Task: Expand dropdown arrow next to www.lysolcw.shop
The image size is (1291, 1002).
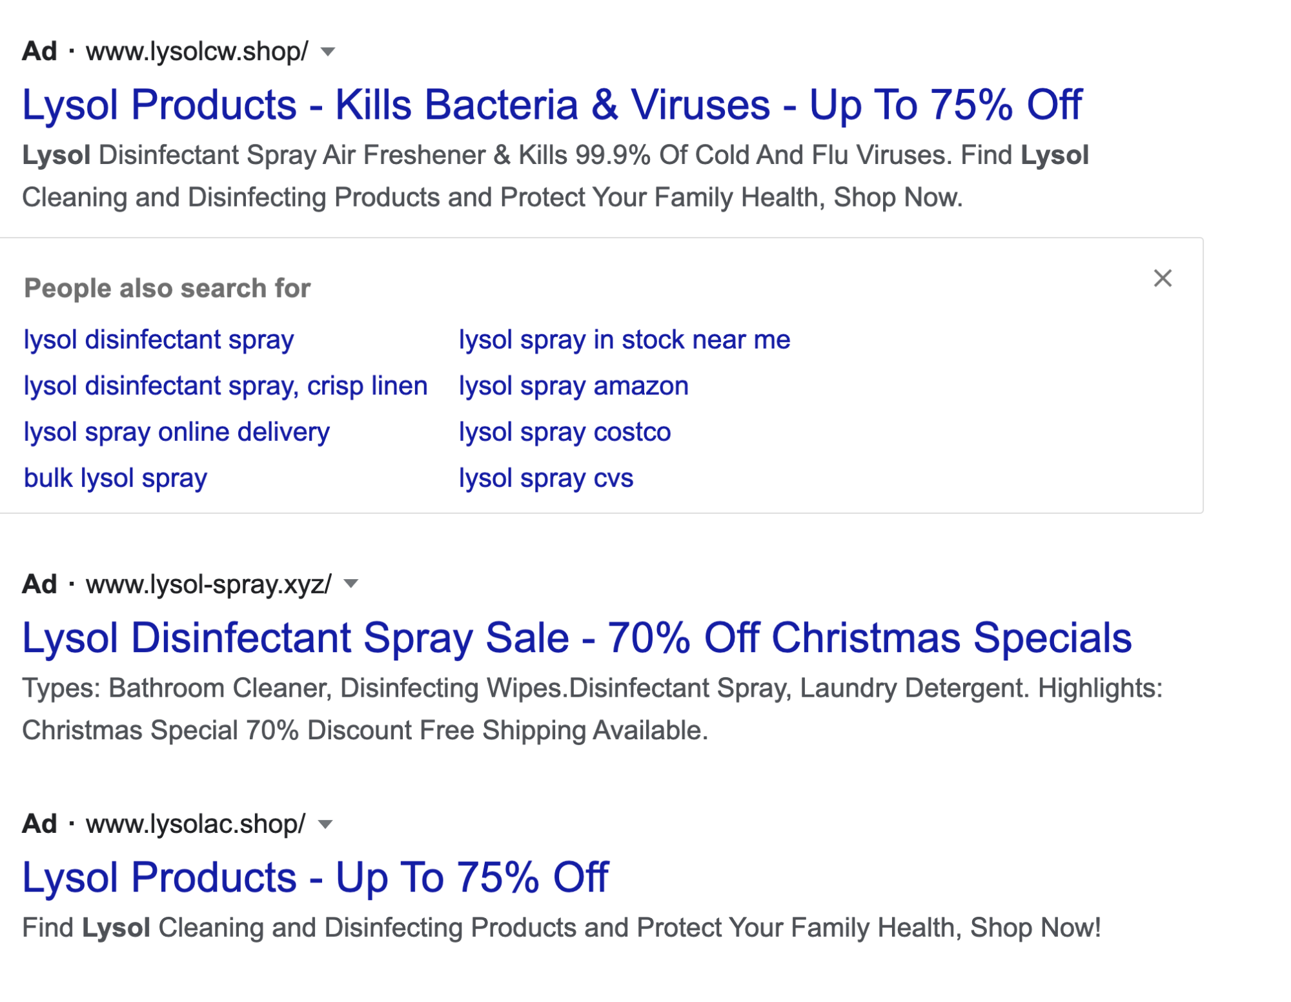Action: (x=328, y=52)
